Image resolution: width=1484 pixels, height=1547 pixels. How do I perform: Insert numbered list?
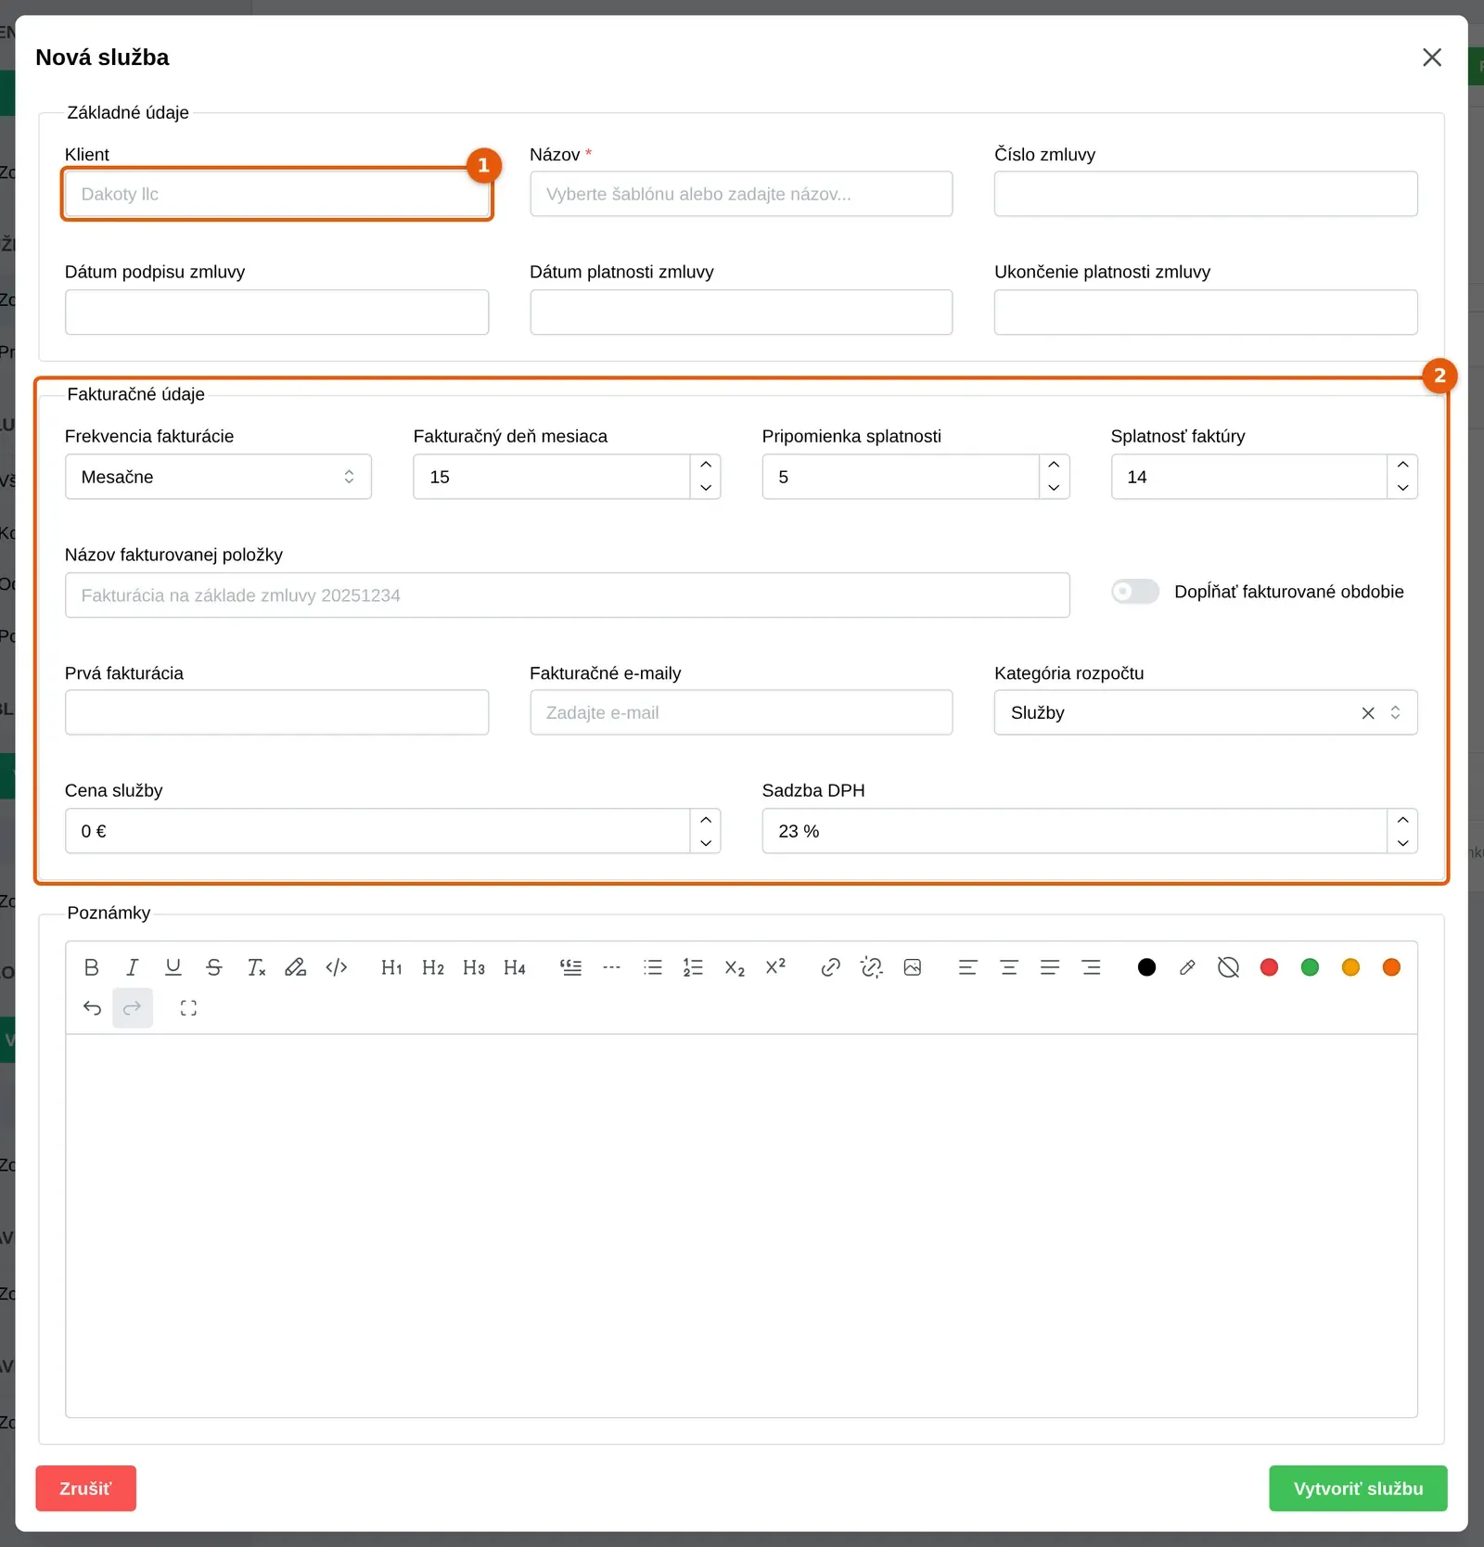(x=693, y=967)
